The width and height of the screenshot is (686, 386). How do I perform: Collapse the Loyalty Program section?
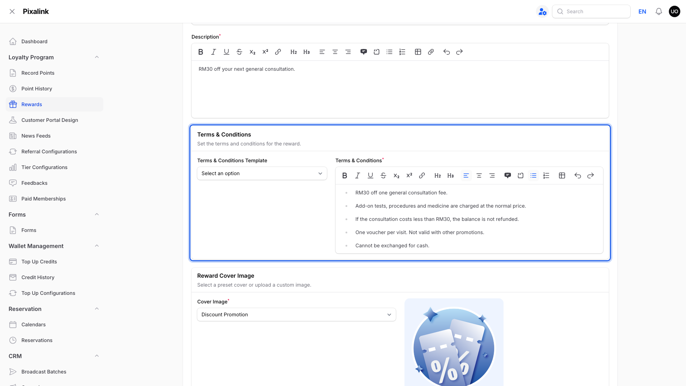pyautogui.click(x=97, y=57)
